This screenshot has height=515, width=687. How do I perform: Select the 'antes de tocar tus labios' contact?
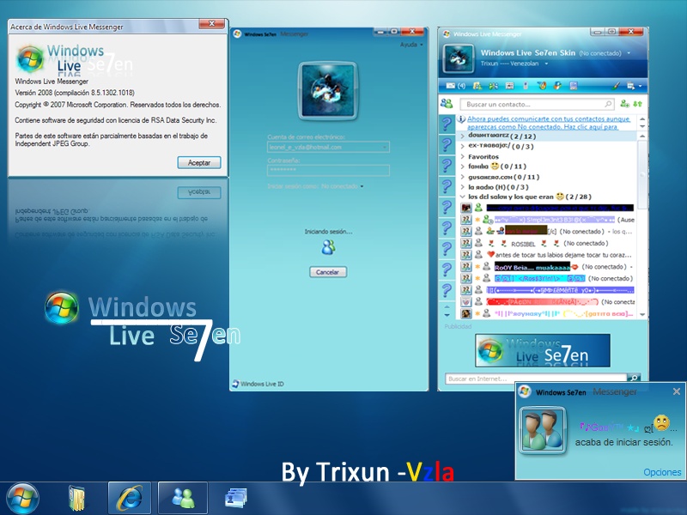tap(548, 255)
